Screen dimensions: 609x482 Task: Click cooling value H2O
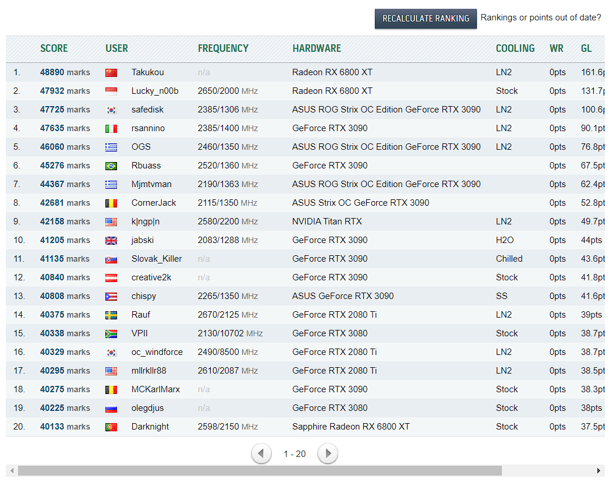click(x=505, y=240)
